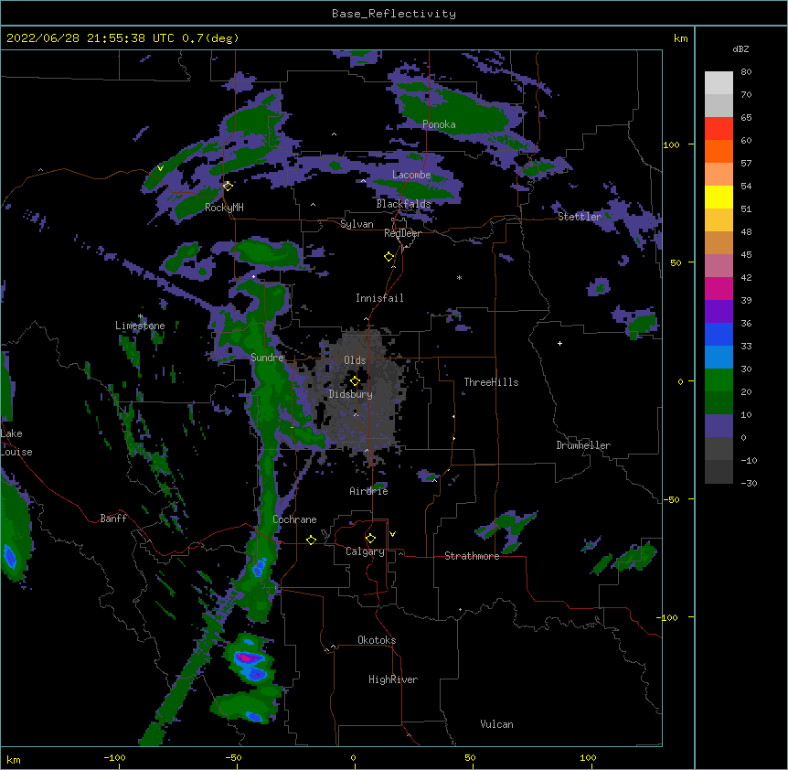Screen dimensions: 788x770
Task: Click the Okotoks label
Action: click(377, 640)
